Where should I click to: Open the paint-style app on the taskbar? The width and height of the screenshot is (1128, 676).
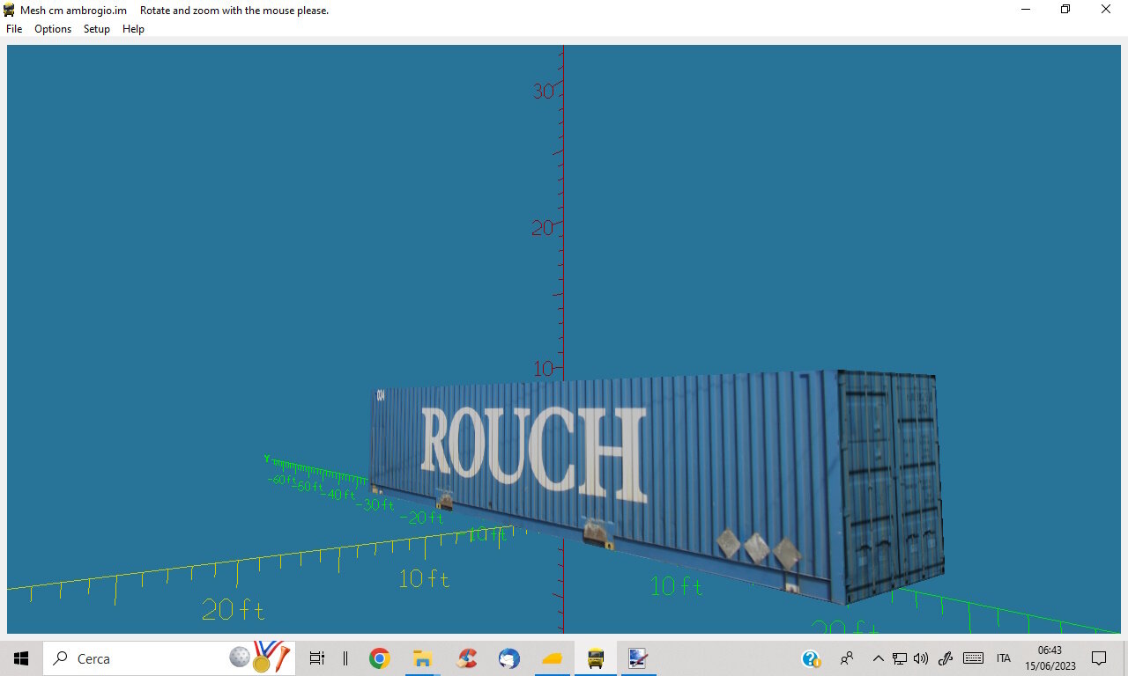pyautogui.click(x=638, y=658)
